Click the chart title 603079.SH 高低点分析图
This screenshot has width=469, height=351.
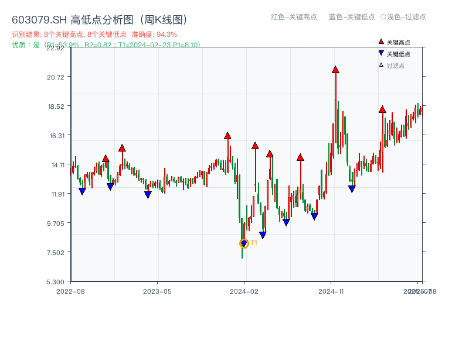pos(100,20)
